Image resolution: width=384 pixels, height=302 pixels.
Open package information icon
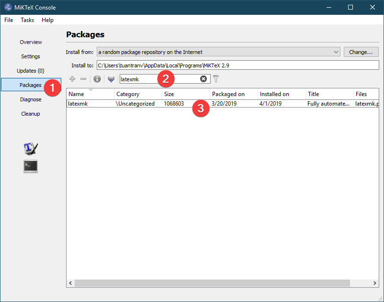click(x=97, y=79)
